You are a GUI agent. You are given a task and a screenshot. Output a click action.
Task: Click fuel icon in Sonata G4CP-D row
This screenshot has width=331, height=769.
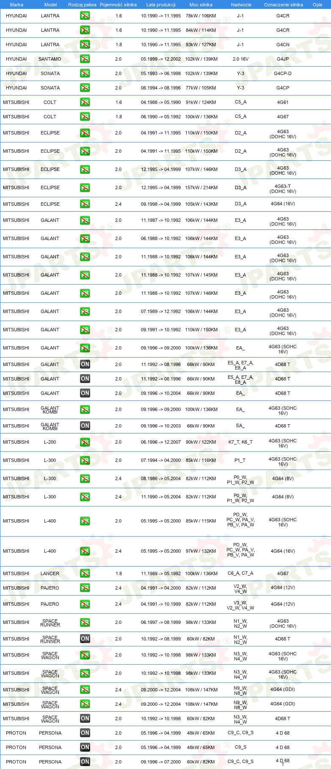pyautogui.click(x=85, y=73)
